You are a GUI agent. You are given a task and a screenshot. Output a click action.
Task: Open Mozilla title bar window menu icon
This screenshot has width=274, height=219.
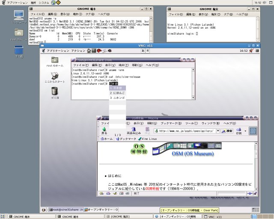(99, 118)
